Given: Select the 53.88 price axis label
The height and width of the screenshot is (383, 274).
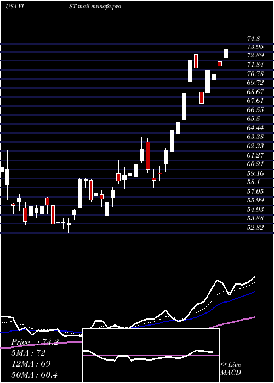Looking at the screenshot, I should [255, 218].
